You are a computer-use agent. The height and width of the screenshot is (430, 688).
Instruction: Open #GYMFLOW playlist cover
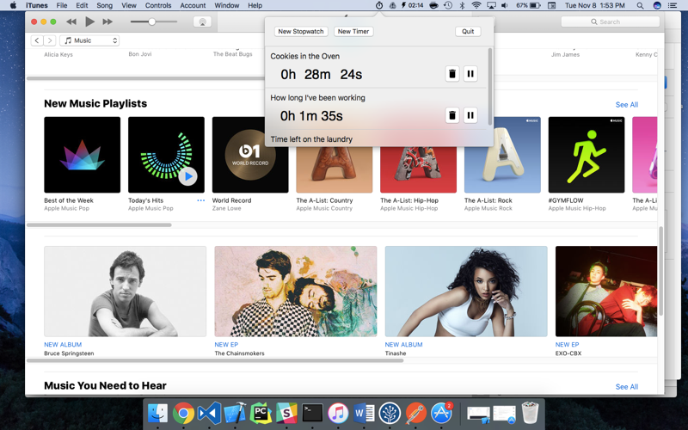(587, 155)
